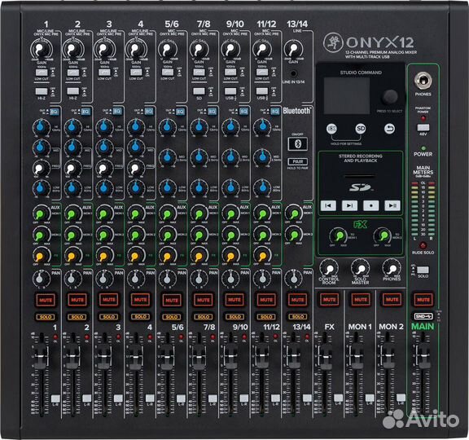
Task: Toggle the AFL/PFL SOLO mode switch
Action: point(423,270)
